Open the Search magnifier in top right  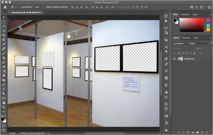click(x=197, y=7)
